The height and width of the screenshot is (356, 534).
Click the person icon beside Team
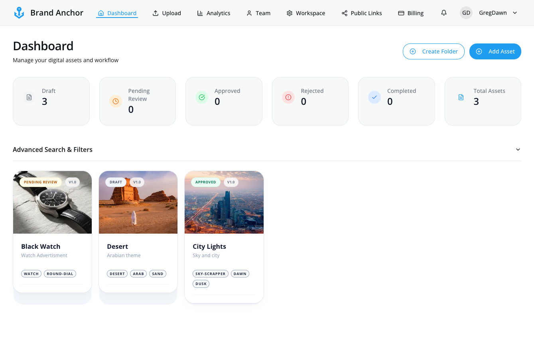pyautogui.click(x=249, y=13)
